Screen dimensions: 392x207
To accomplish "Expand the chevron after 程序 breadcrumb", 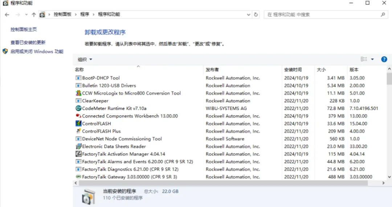I will 94,15.
